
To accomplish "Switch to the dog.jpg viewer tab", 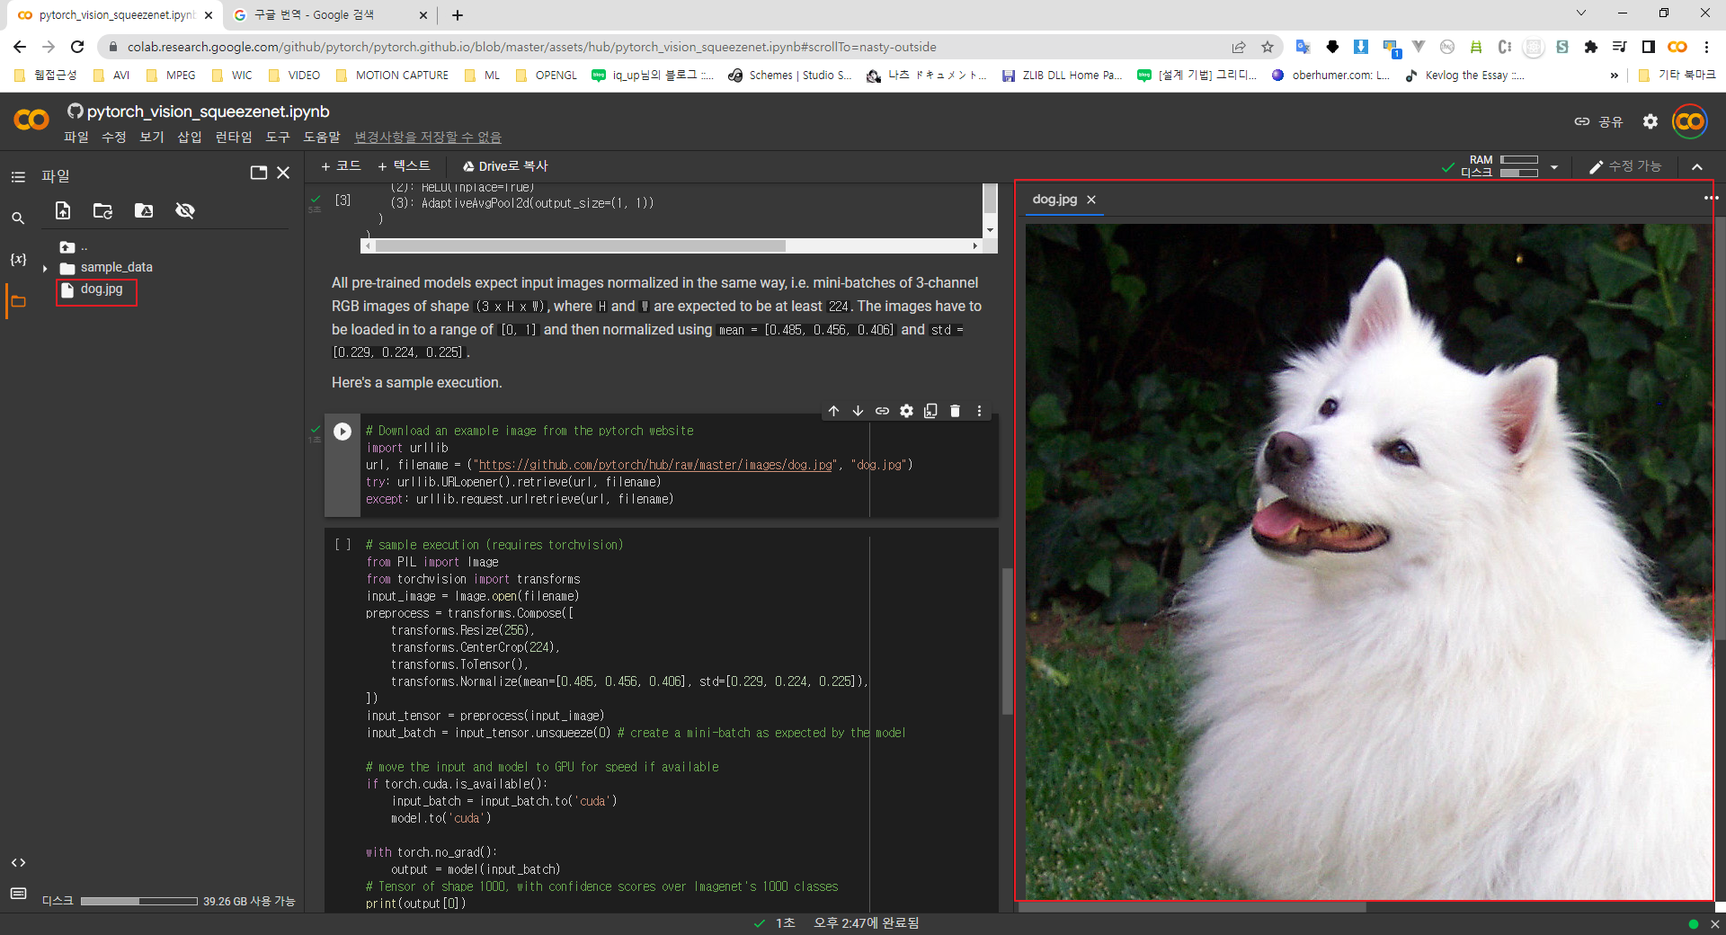I will [x=1054, y=200].
